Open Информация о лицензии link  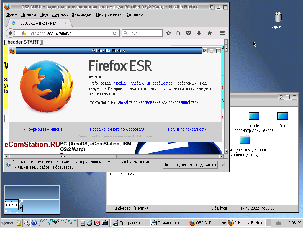pyautogui.click(x=45, y=129)
